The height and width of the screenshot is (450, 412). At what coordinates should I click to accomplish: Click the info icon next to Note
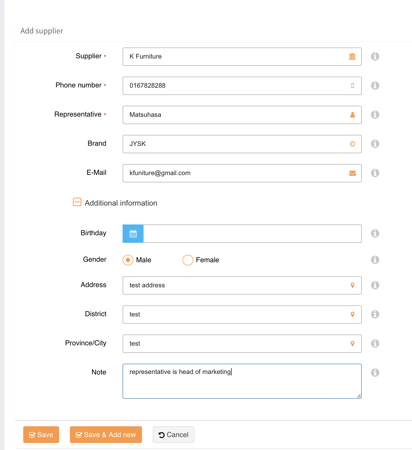coord(375,373)
